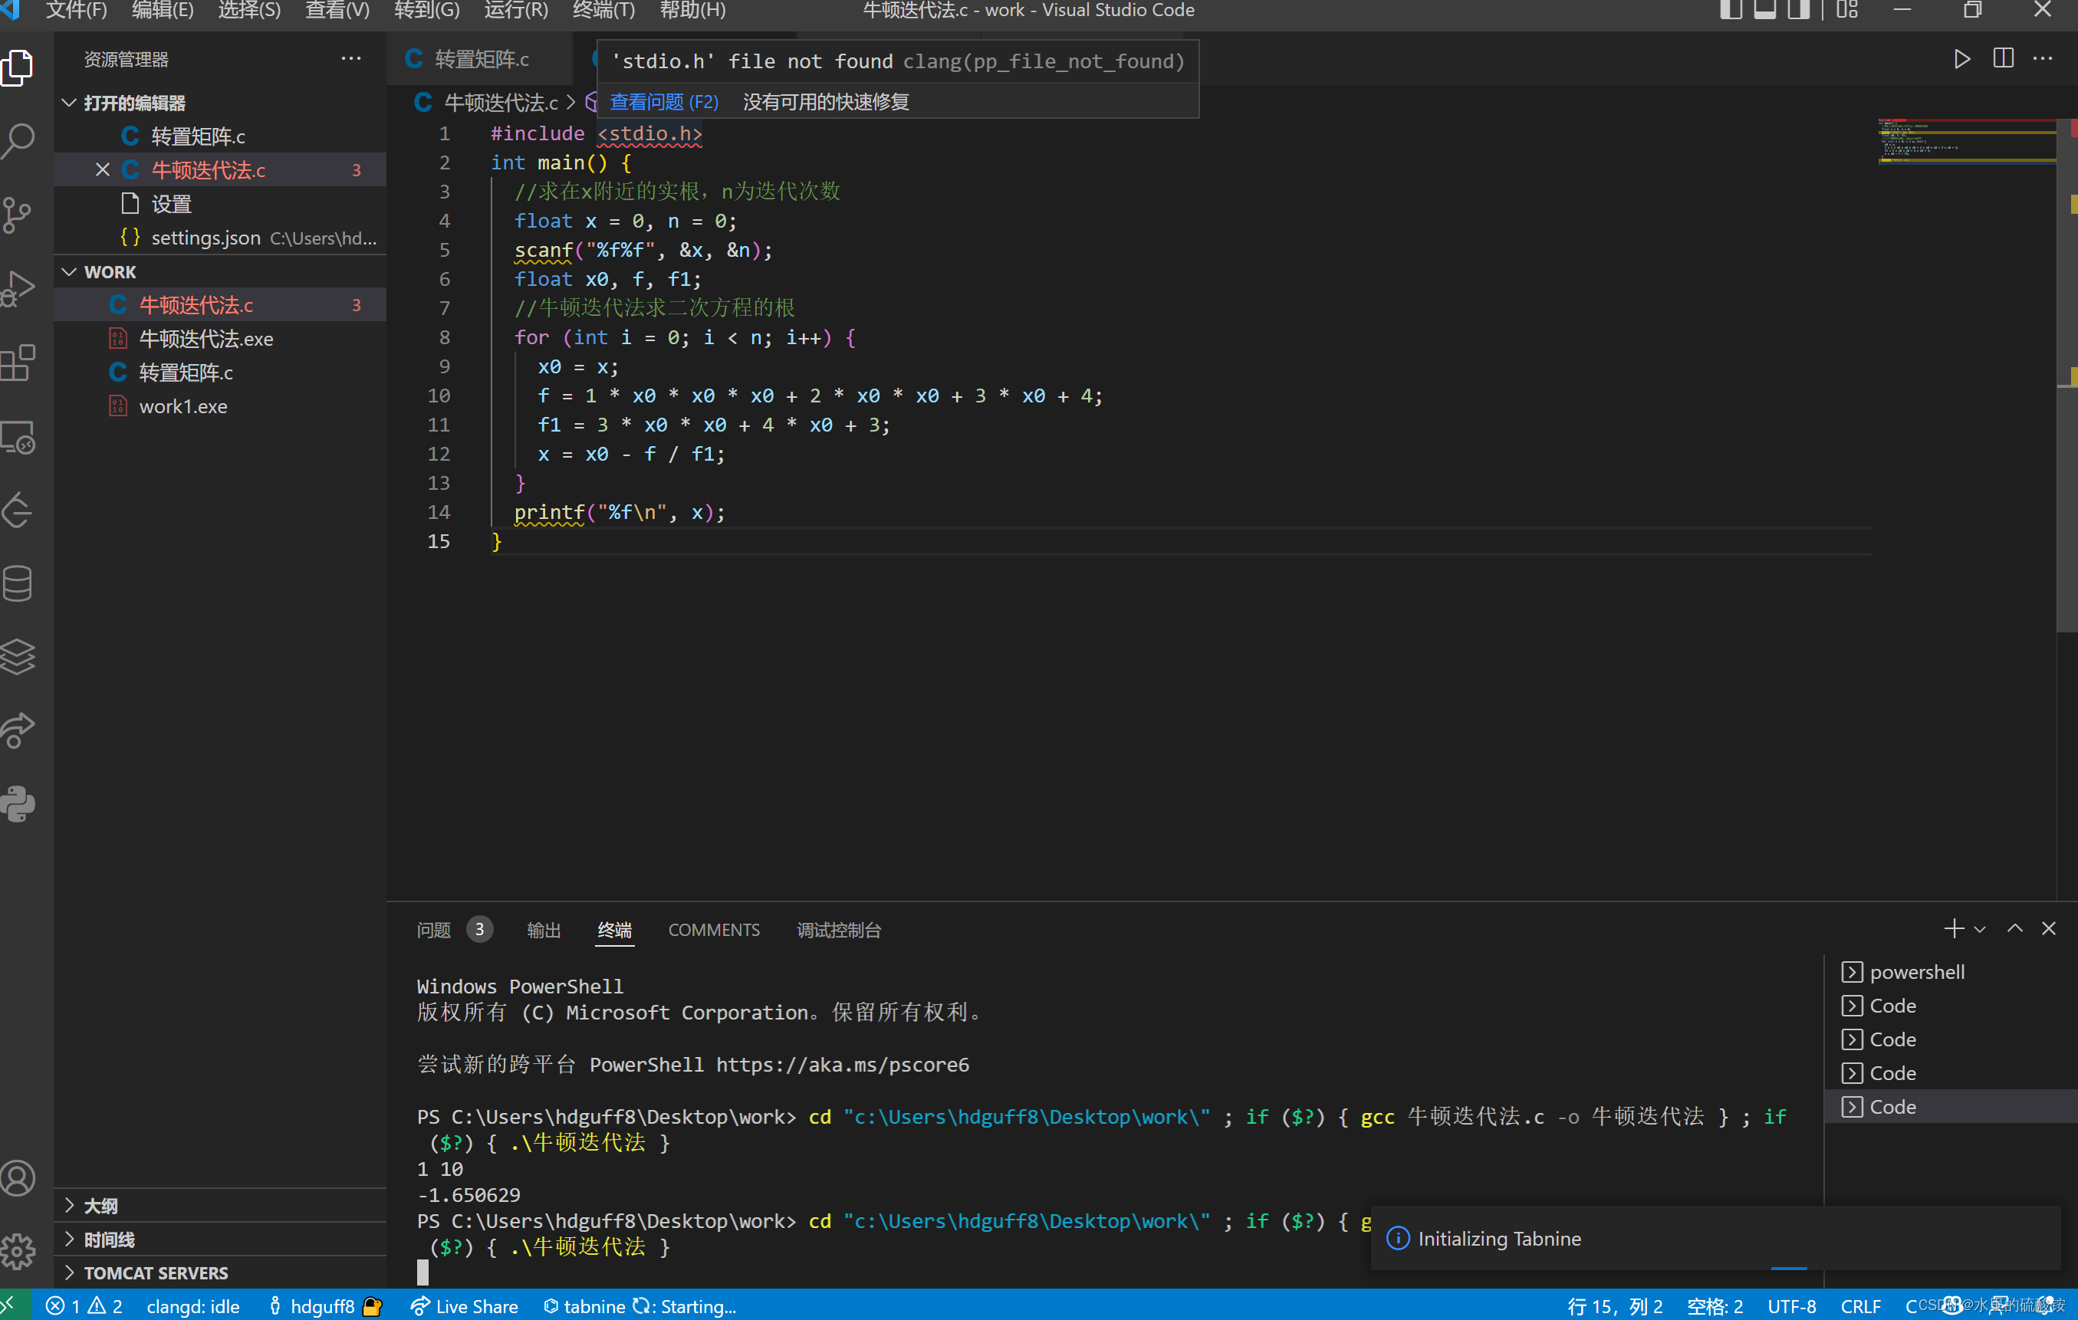Toggle split editor layout
Screen dimensions: 2078x1320
click(2002, 59)
